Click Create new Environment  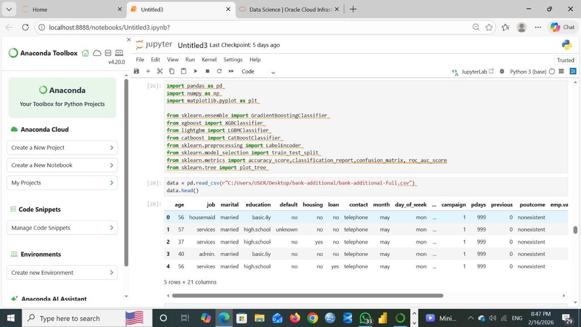click(x=62, y=272)
